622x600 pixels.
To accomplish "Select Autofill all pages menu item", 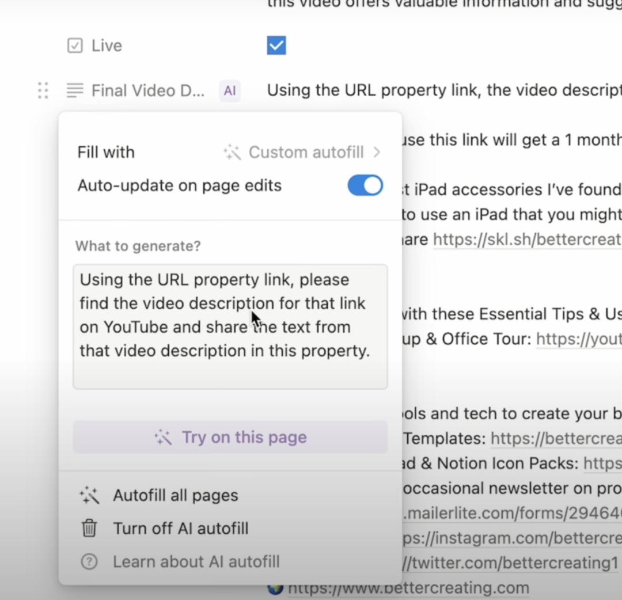I will coord(175,495).
